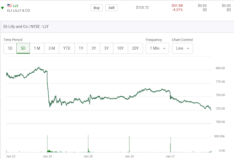The width and height of the screenshot is (234, 159).
Task: Click the $725.72 last price value
Action: pyautogui.click(x=142, y=7)
